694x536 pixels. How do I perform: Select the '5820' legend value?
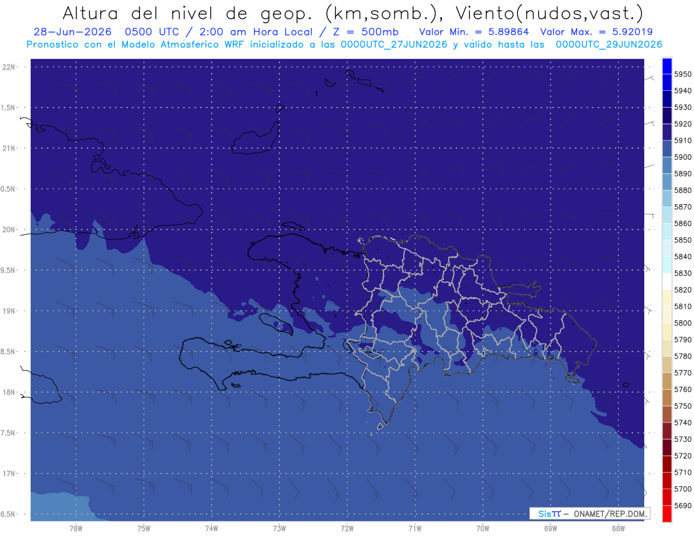[683, 290]
